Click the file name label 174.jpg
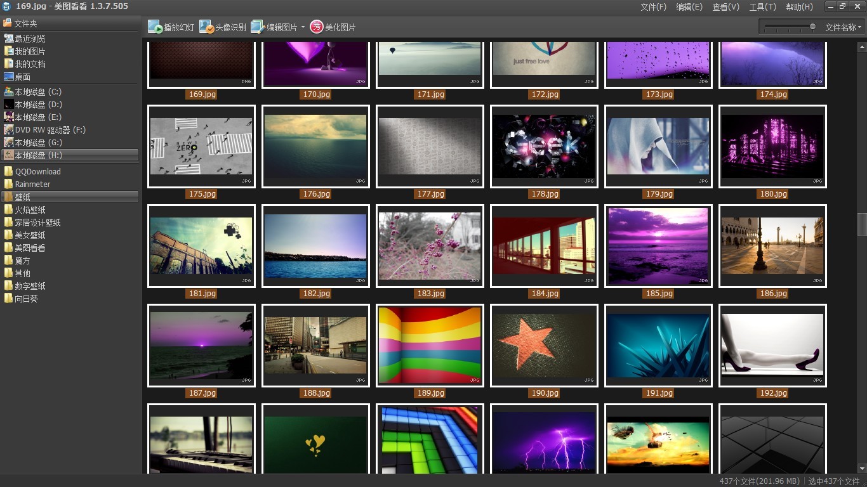The width and height of the screenshot is (867, 487). (773, 94)
